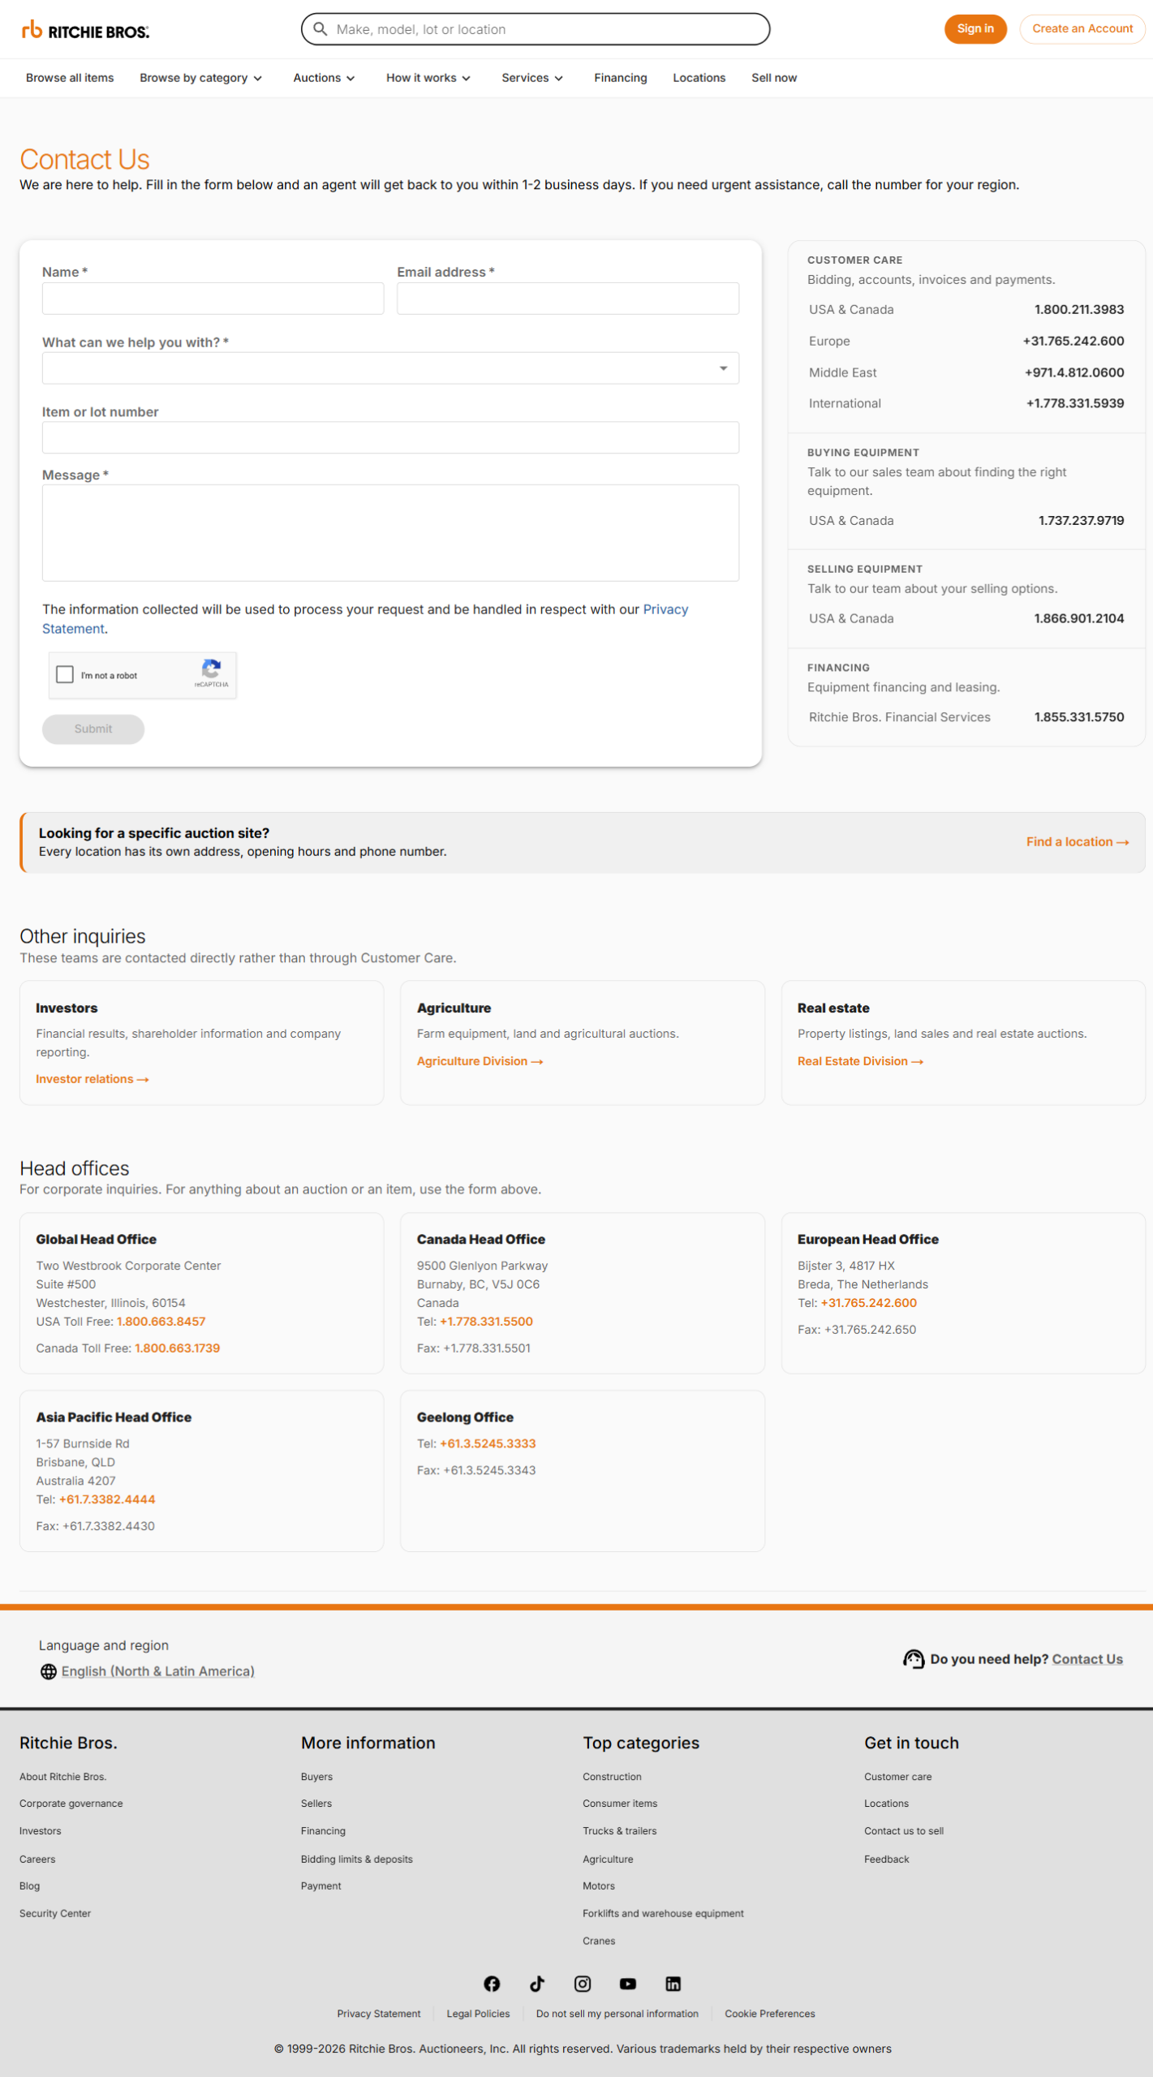The image size is (1153, 2077).
Task: Focus the Email address field
Action: [568, 299]
